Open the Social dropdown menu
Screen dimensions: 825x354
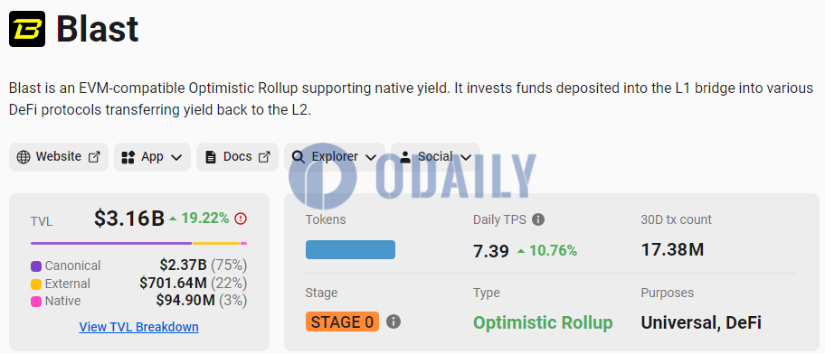[436, 156]
